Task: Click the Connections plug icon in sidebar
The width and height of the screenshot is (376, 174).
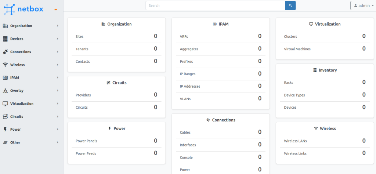Action: click(x=5, y=52)
